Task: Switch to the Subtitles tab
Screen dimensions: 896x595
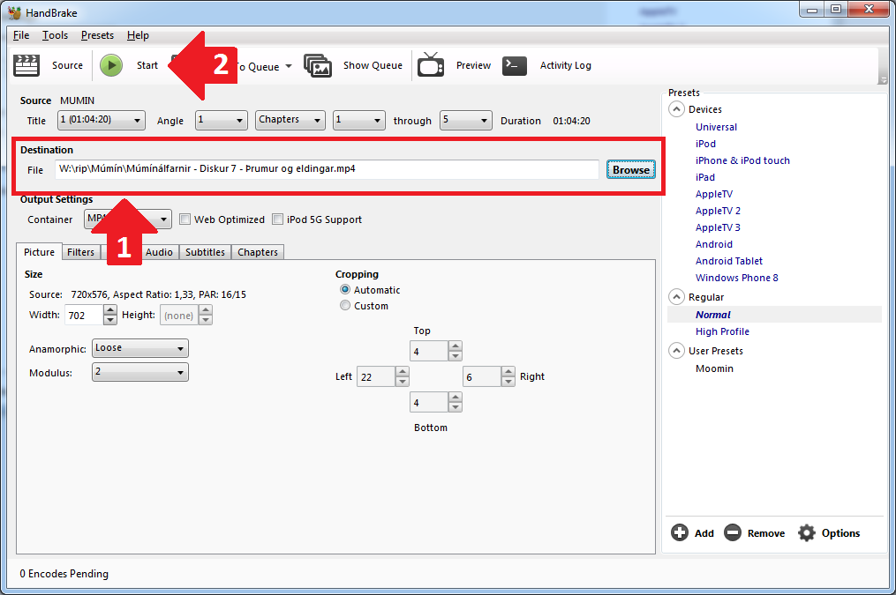Action: [205, 252]
